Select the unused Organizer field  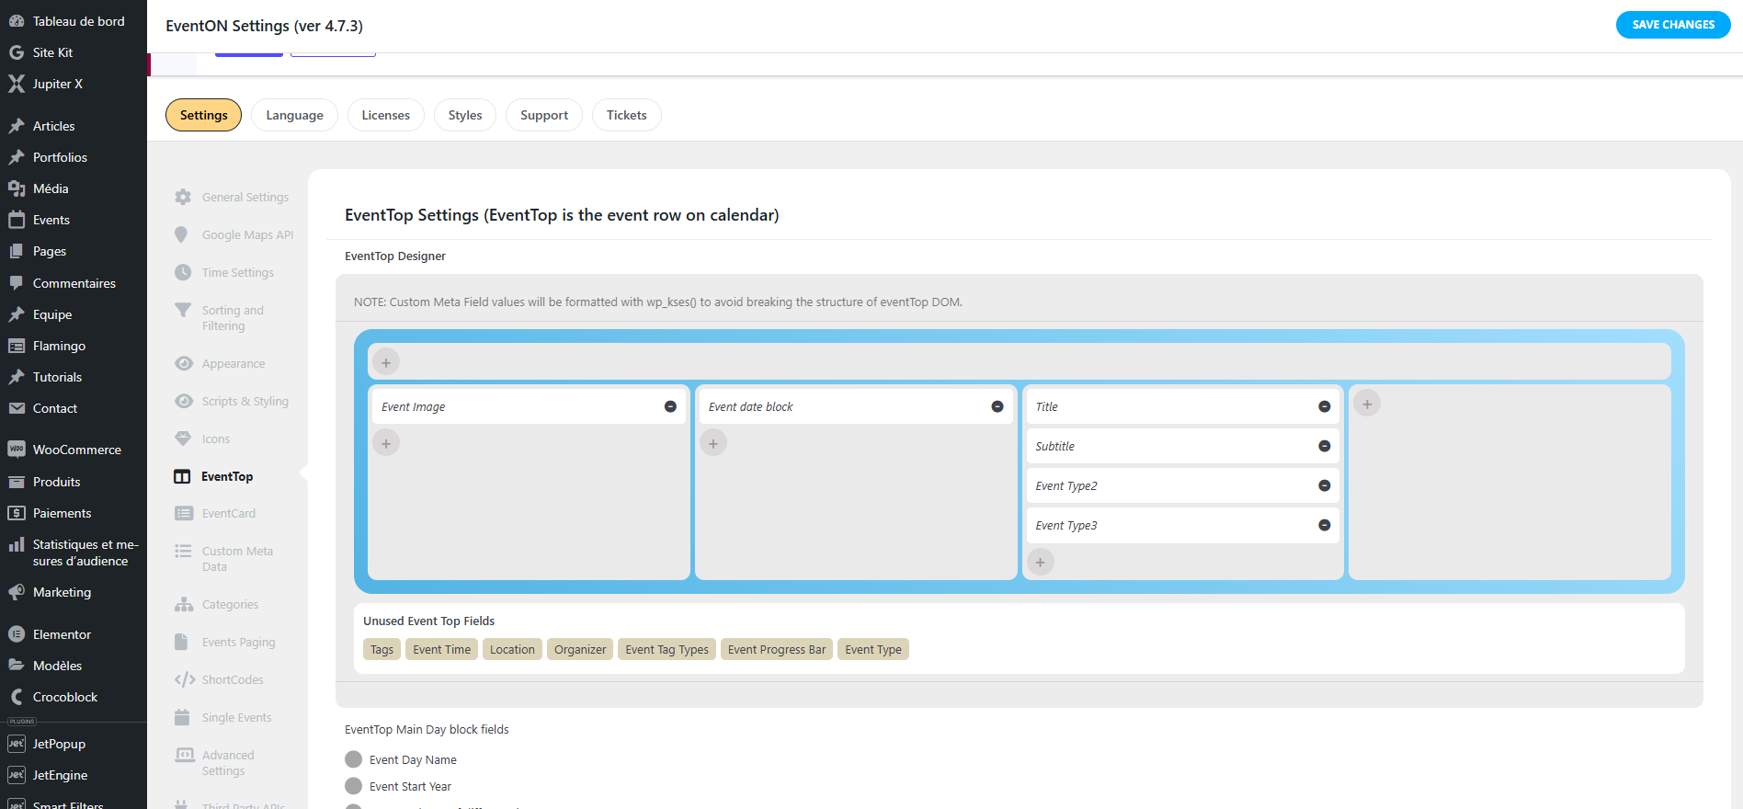[580, 649]
